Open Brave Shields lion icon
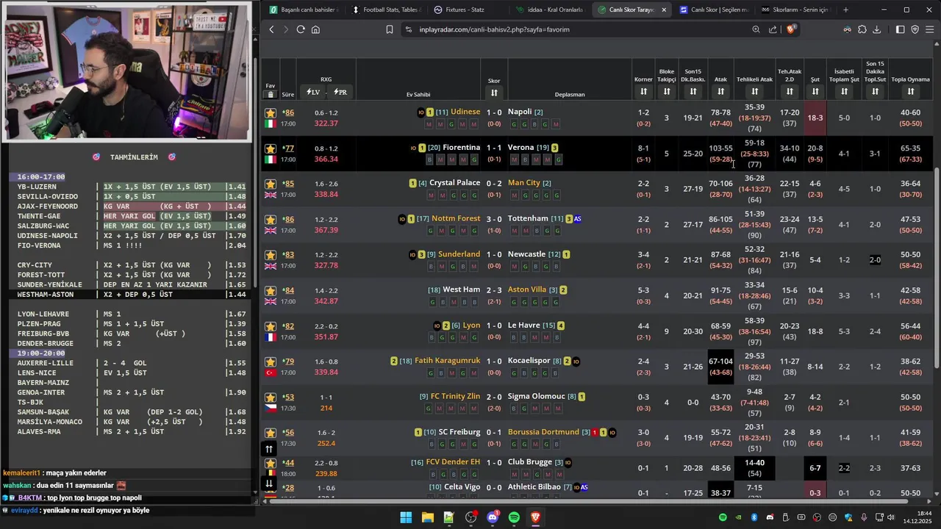This screenshot has width=941, height=529. point(791,29)
